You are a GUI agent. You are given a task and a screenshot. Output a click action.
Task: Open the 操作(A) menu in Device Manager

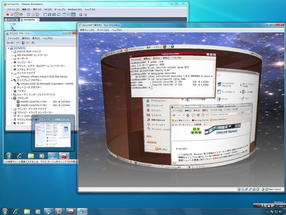pos(25,38)
